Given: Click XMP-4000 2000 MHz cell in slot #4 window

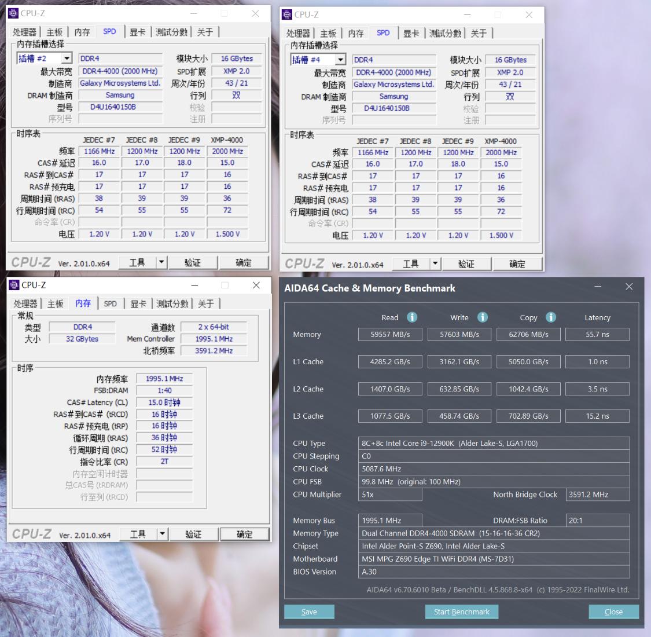Looking at the screenshot, I should click(501, 152).
